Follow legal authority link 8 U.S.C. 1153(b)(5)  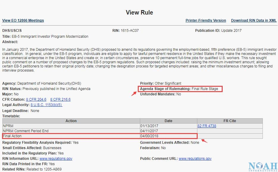click(x=46, y=105)
